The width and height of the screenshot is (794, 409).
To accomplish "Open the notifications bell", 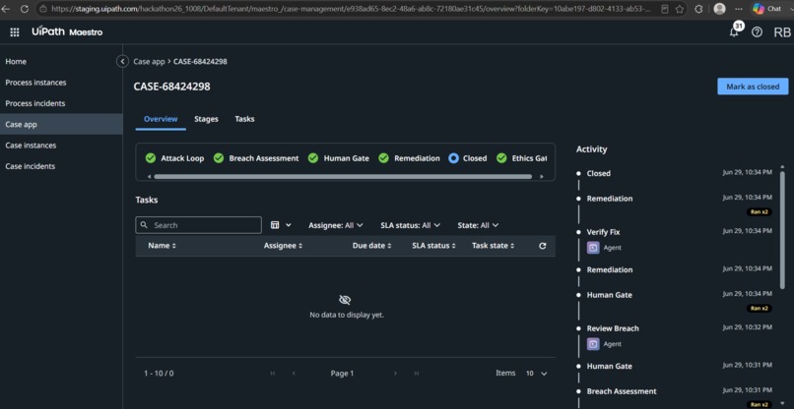I will click(x=734, y=32).
